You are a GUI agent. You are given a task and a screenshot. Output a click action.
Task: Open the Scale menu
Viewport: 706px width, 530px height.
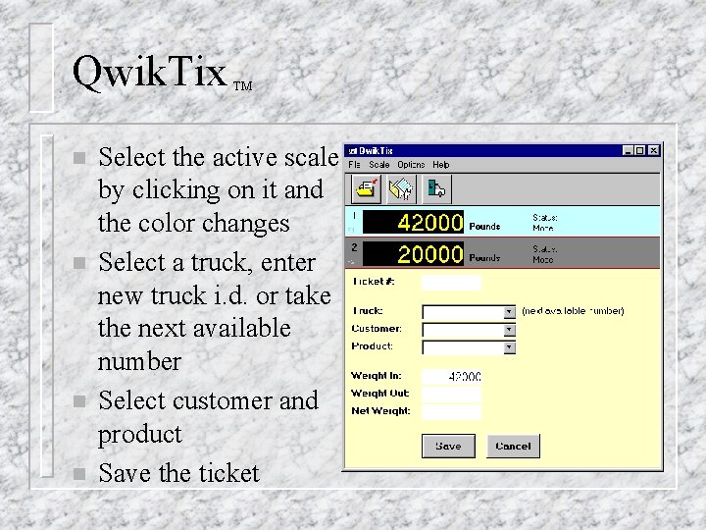[x=379, y=165]
